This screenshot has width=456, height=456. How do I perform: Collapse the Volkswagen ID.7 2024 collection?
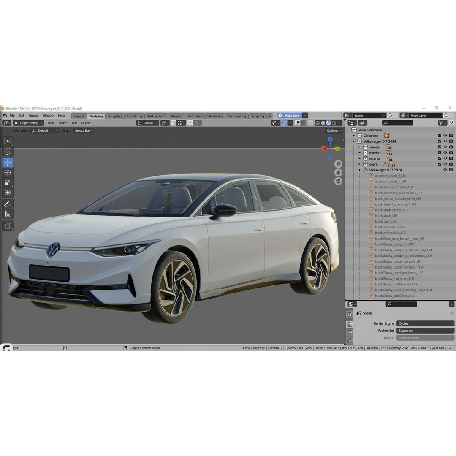[354, 141]
